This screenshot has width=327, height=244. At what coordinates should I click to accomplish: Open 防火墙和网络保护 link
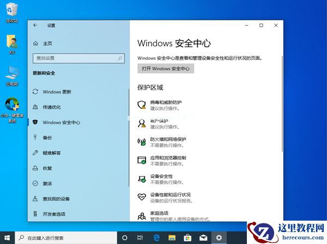pyautogui.click(x=168, y=139)
